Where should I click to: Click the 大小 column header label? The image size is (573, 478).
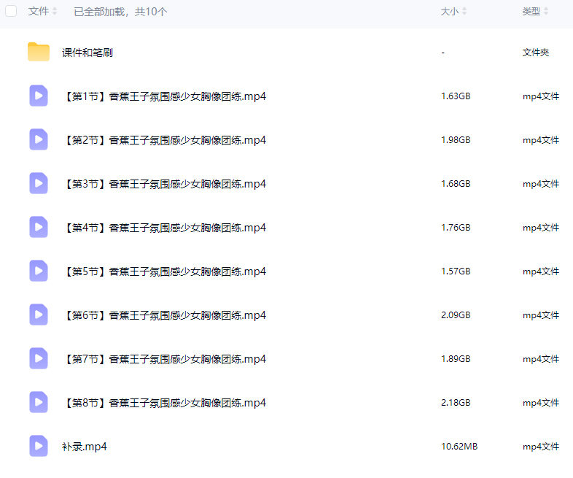pyautogui.click(x=450, y=12)
